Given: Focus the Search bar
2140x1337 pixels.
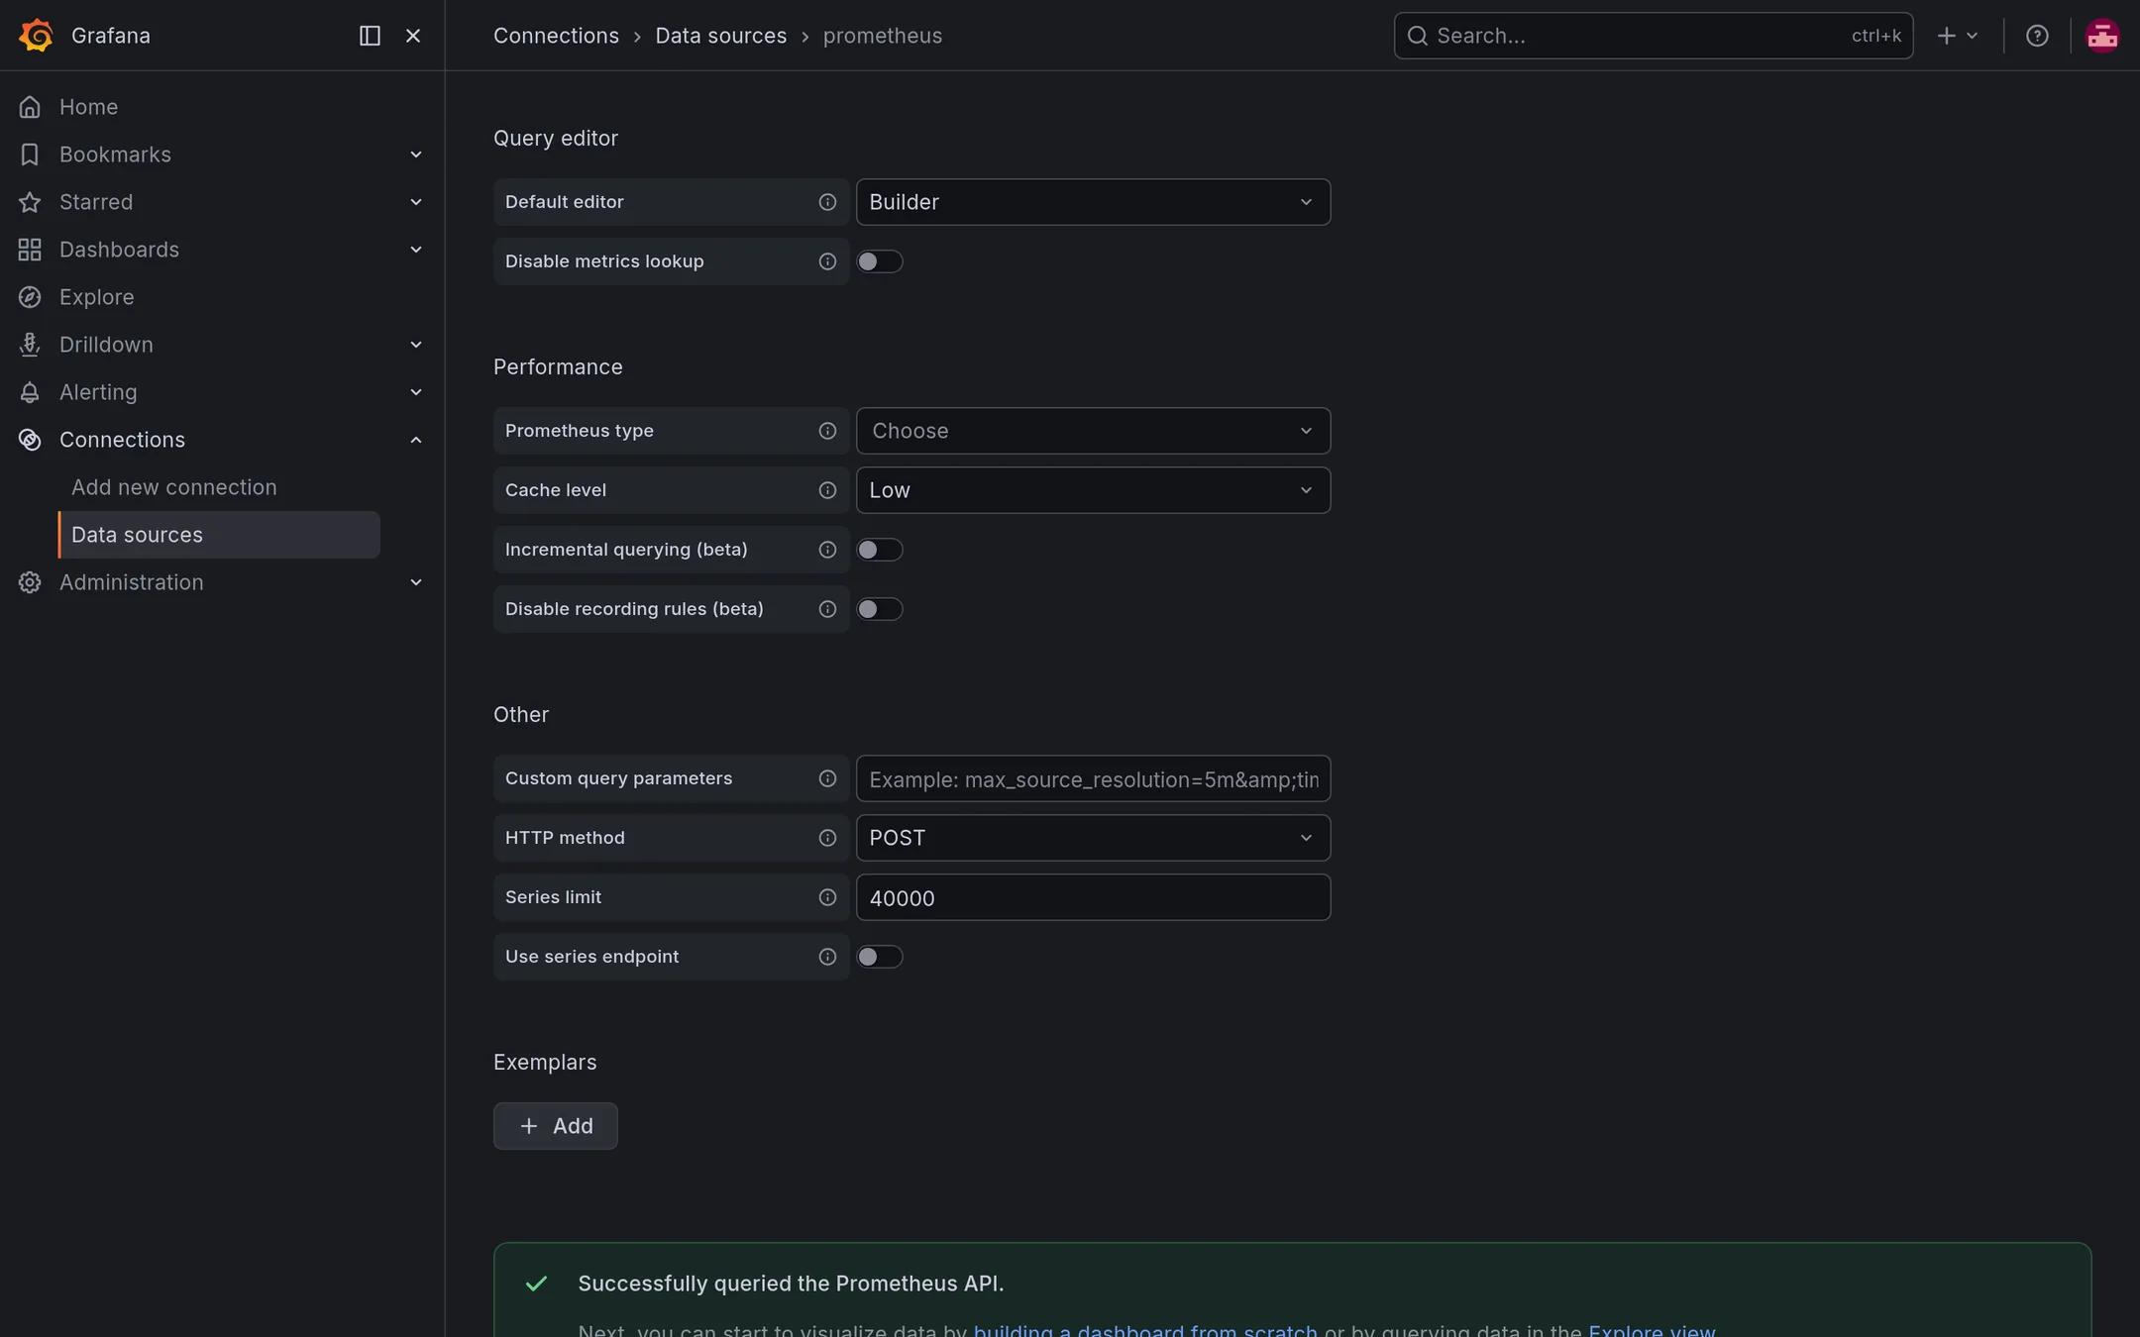Looking at the screenshot, I should [x=1653, y=36].
